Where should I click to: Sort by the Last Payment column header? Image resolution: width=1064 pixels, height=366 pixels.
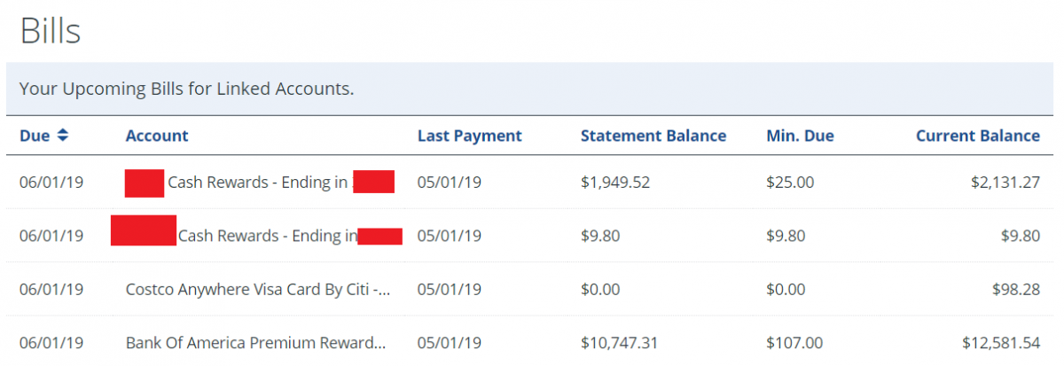click(469, 136)
